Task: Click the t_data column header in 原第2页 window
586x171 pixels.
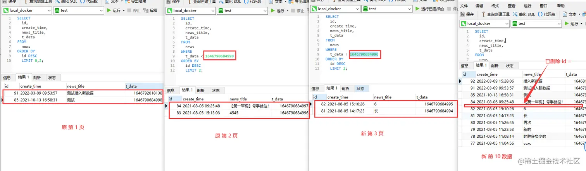Action: 290,99
